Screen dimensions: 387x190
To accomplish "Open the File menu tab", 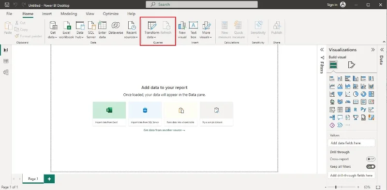I will pyautogui.click(x=9, y=14).
